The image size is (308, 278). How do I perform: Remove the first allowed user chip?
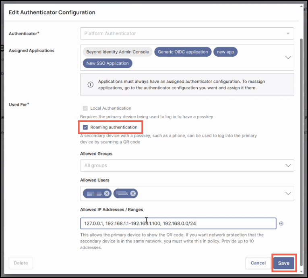click(107, 193)
